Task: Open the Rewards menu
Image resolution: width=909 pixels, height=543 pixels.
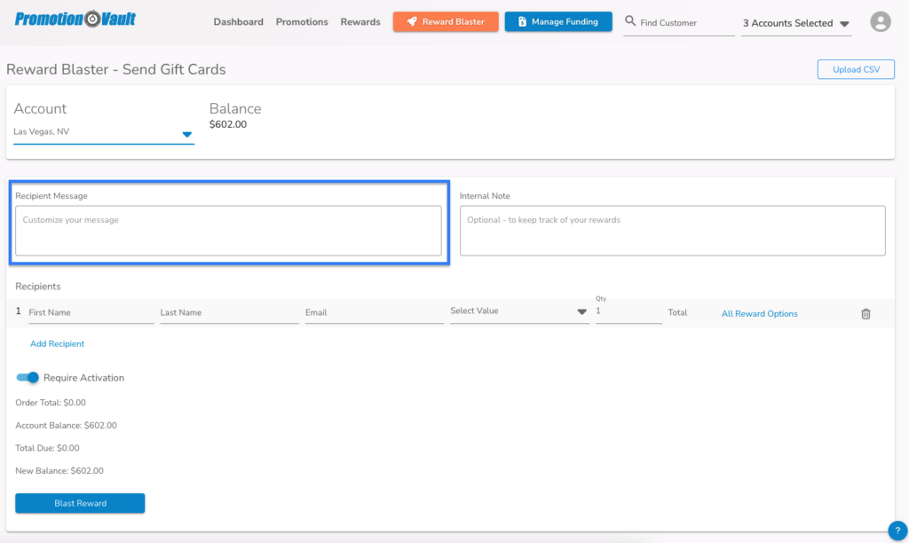Action: coord(360,22)
